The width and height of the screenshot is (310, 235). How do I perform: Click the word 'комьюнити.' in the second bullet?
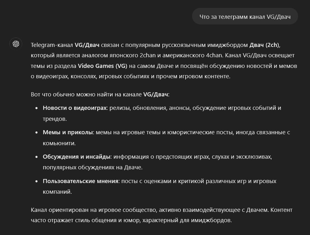pos(59,143)
